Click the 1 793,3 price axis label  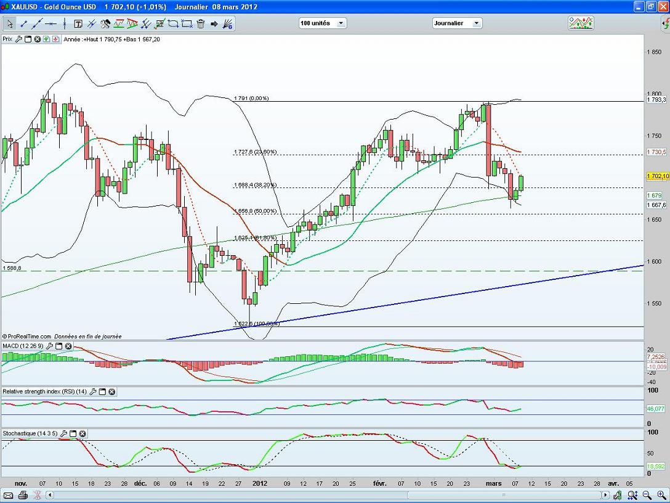pos(656,100)
